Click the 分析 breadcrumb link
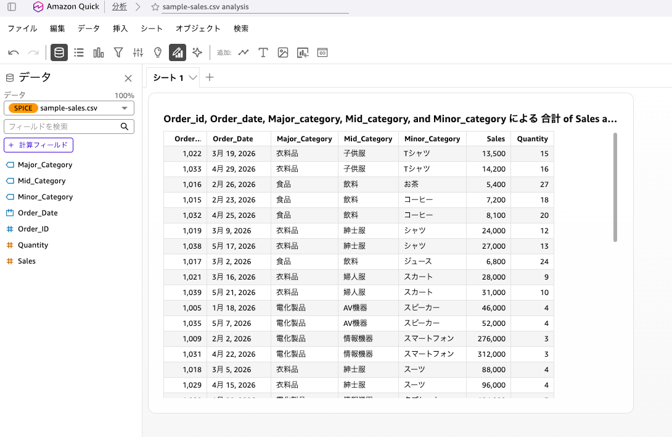Screen dimensions: 672x437 pos(119,7)
